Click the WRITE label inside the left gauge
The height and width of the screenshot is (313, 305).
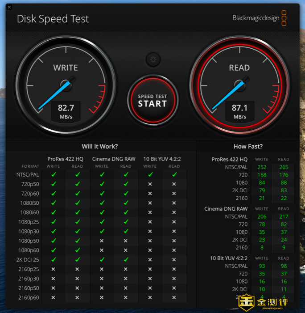(x=66, y=68)
